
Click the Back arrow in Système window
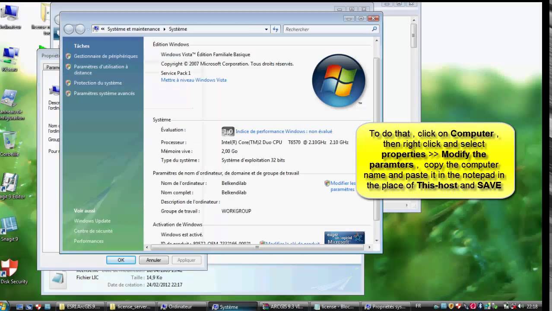click(69, 29)
